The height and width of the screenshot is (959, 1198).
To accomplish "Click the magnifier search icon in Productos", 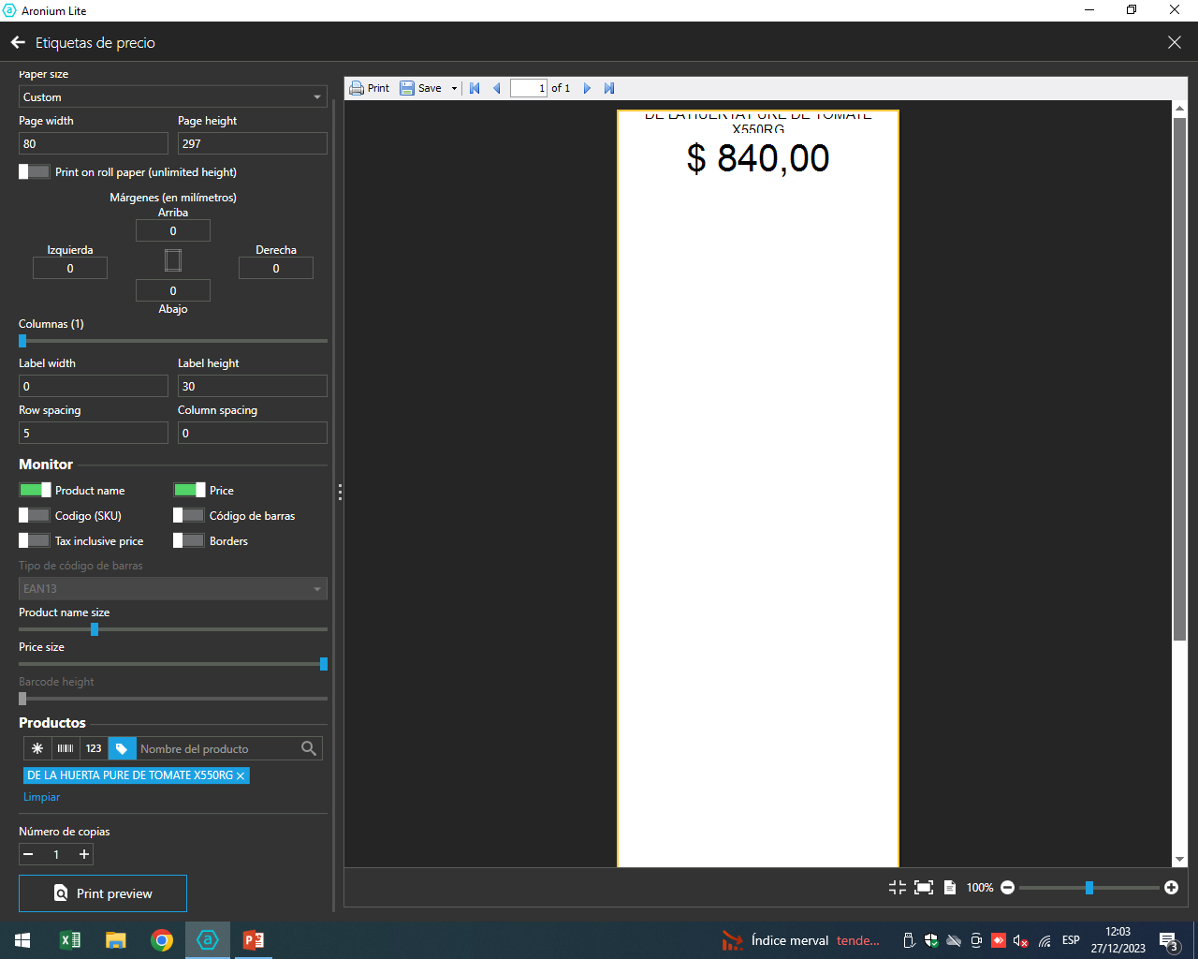I will coord(309,748).
